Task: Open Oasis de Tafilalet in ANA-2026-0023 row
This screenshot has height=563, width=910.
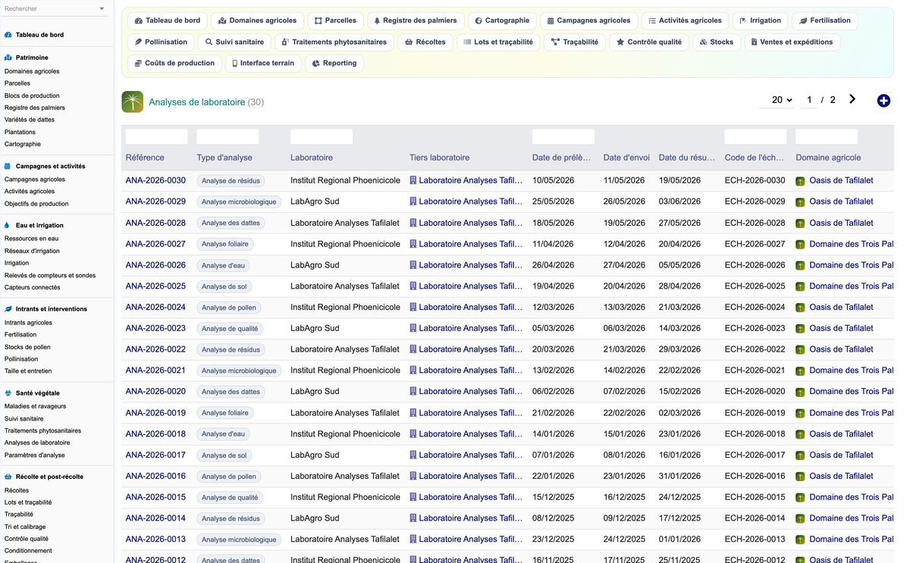Action: (841, 328)
